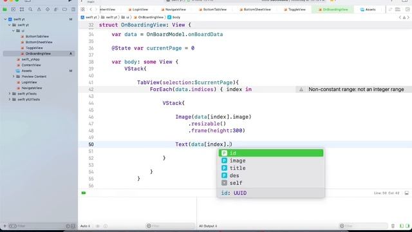Open the Debug navigator icon

(x=56, y=10)
